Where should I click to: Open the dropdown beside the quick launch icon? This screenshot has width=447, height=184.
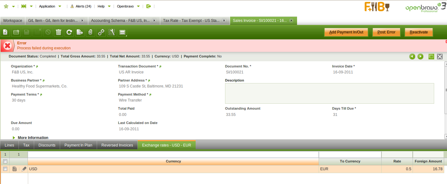[31, 7]
